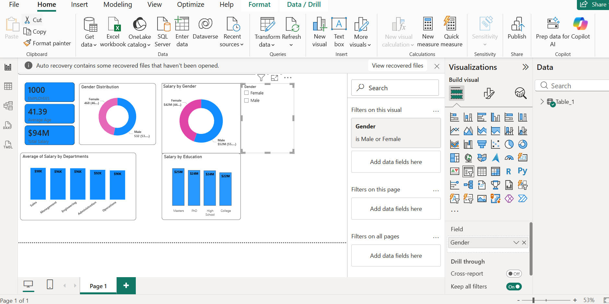Select the Donut chart visualization icon
This screenshot has height=304, width=609.
522,144
